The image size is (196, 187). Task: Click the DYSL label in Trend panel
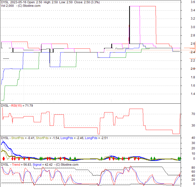pos(5,165)
